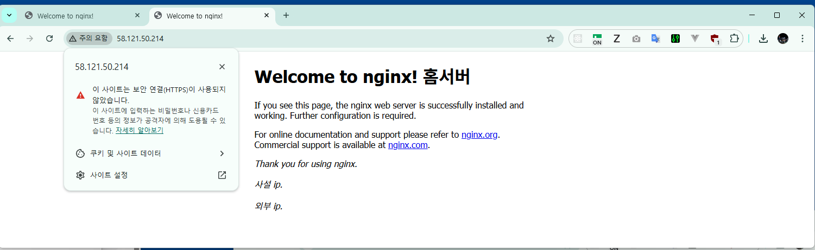Click the cookie icon in the popup
The width and height of the screenshot is (815, 250).
coord(80,153)
